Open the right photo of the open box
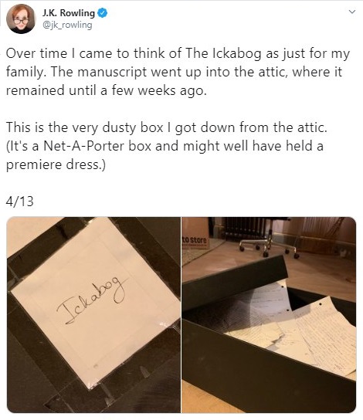 269,315
